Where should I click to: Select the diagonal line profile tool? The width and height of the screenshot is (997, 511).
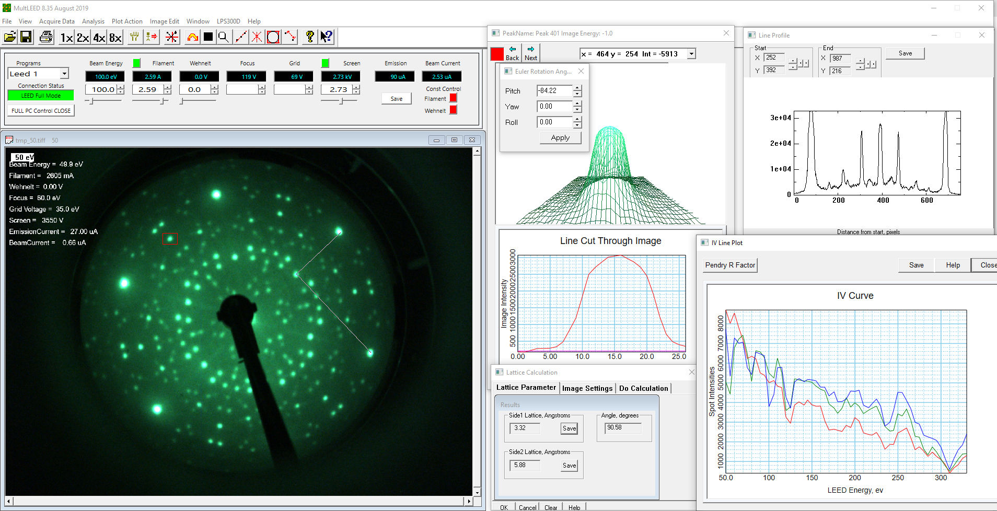coord(241,37)
